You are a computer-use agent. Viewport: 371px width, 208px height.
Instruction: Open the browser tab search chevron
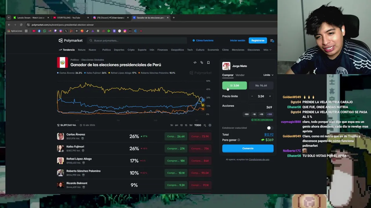pos(9,18)
